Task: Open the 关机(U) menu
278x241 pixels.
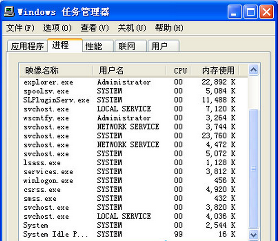Action: (132, 28)
